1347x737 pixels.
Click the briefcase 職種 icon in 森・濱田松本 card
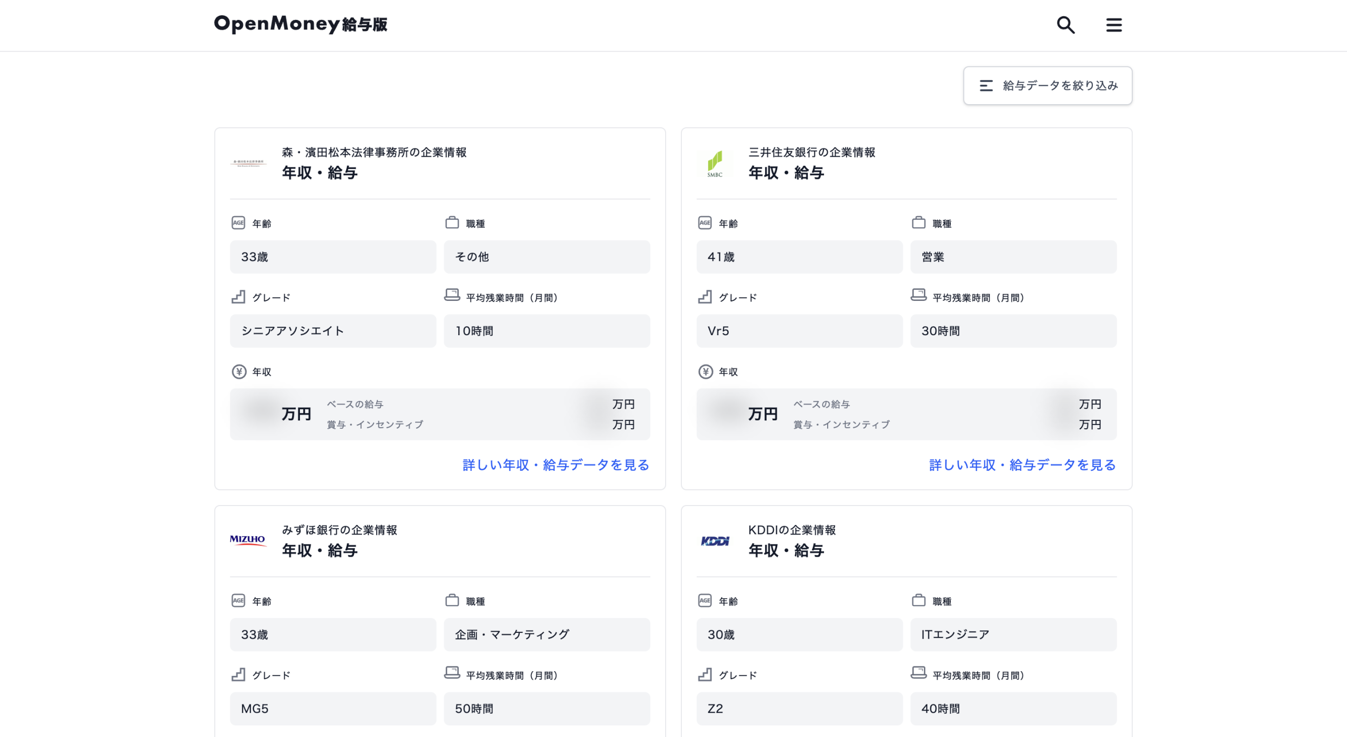452,223
